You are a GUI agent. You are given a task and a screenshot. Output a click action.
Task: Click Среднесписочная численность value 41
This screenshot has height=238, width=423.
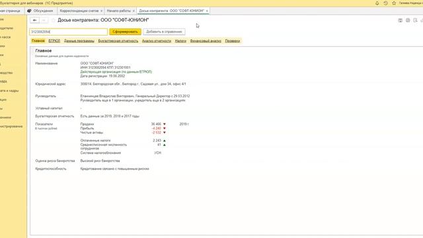click(x=159, y=145)
